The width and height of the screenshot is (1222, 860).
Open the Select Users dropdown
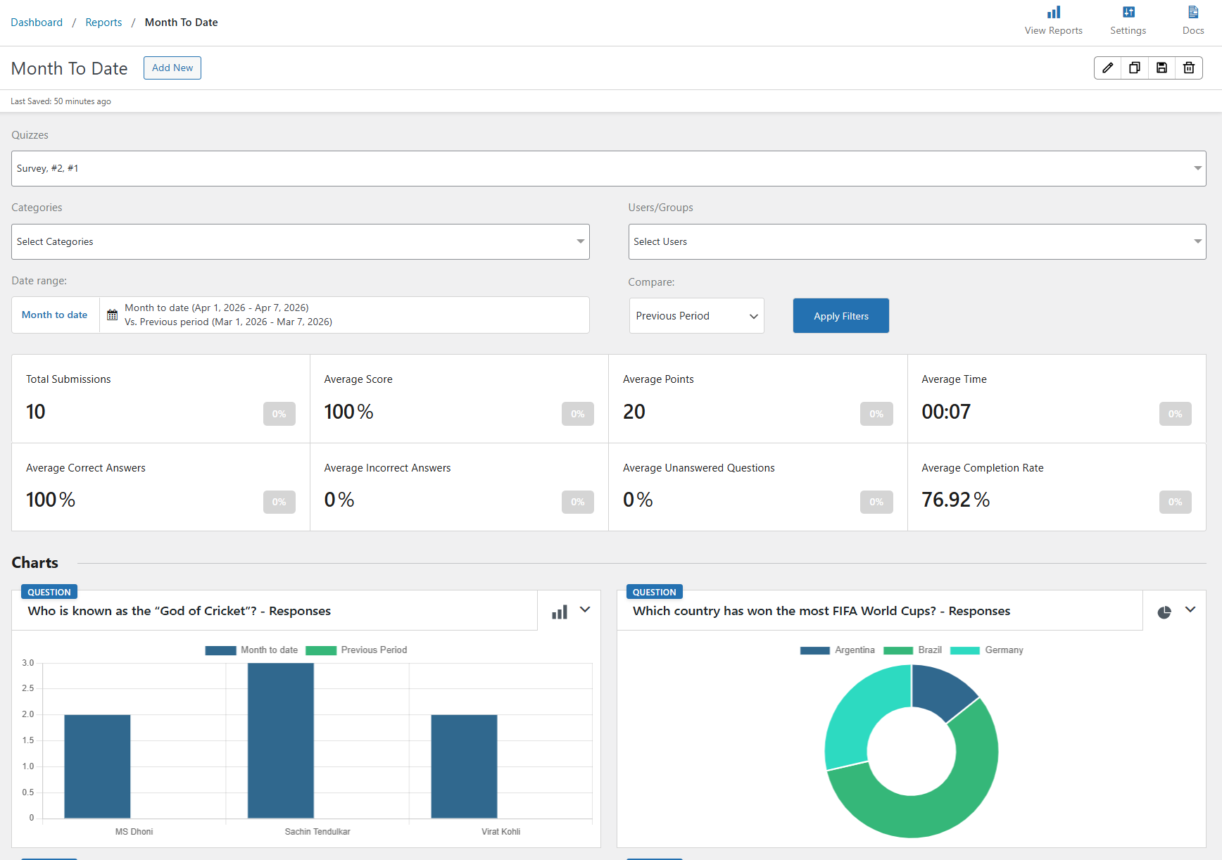(916, 241)
